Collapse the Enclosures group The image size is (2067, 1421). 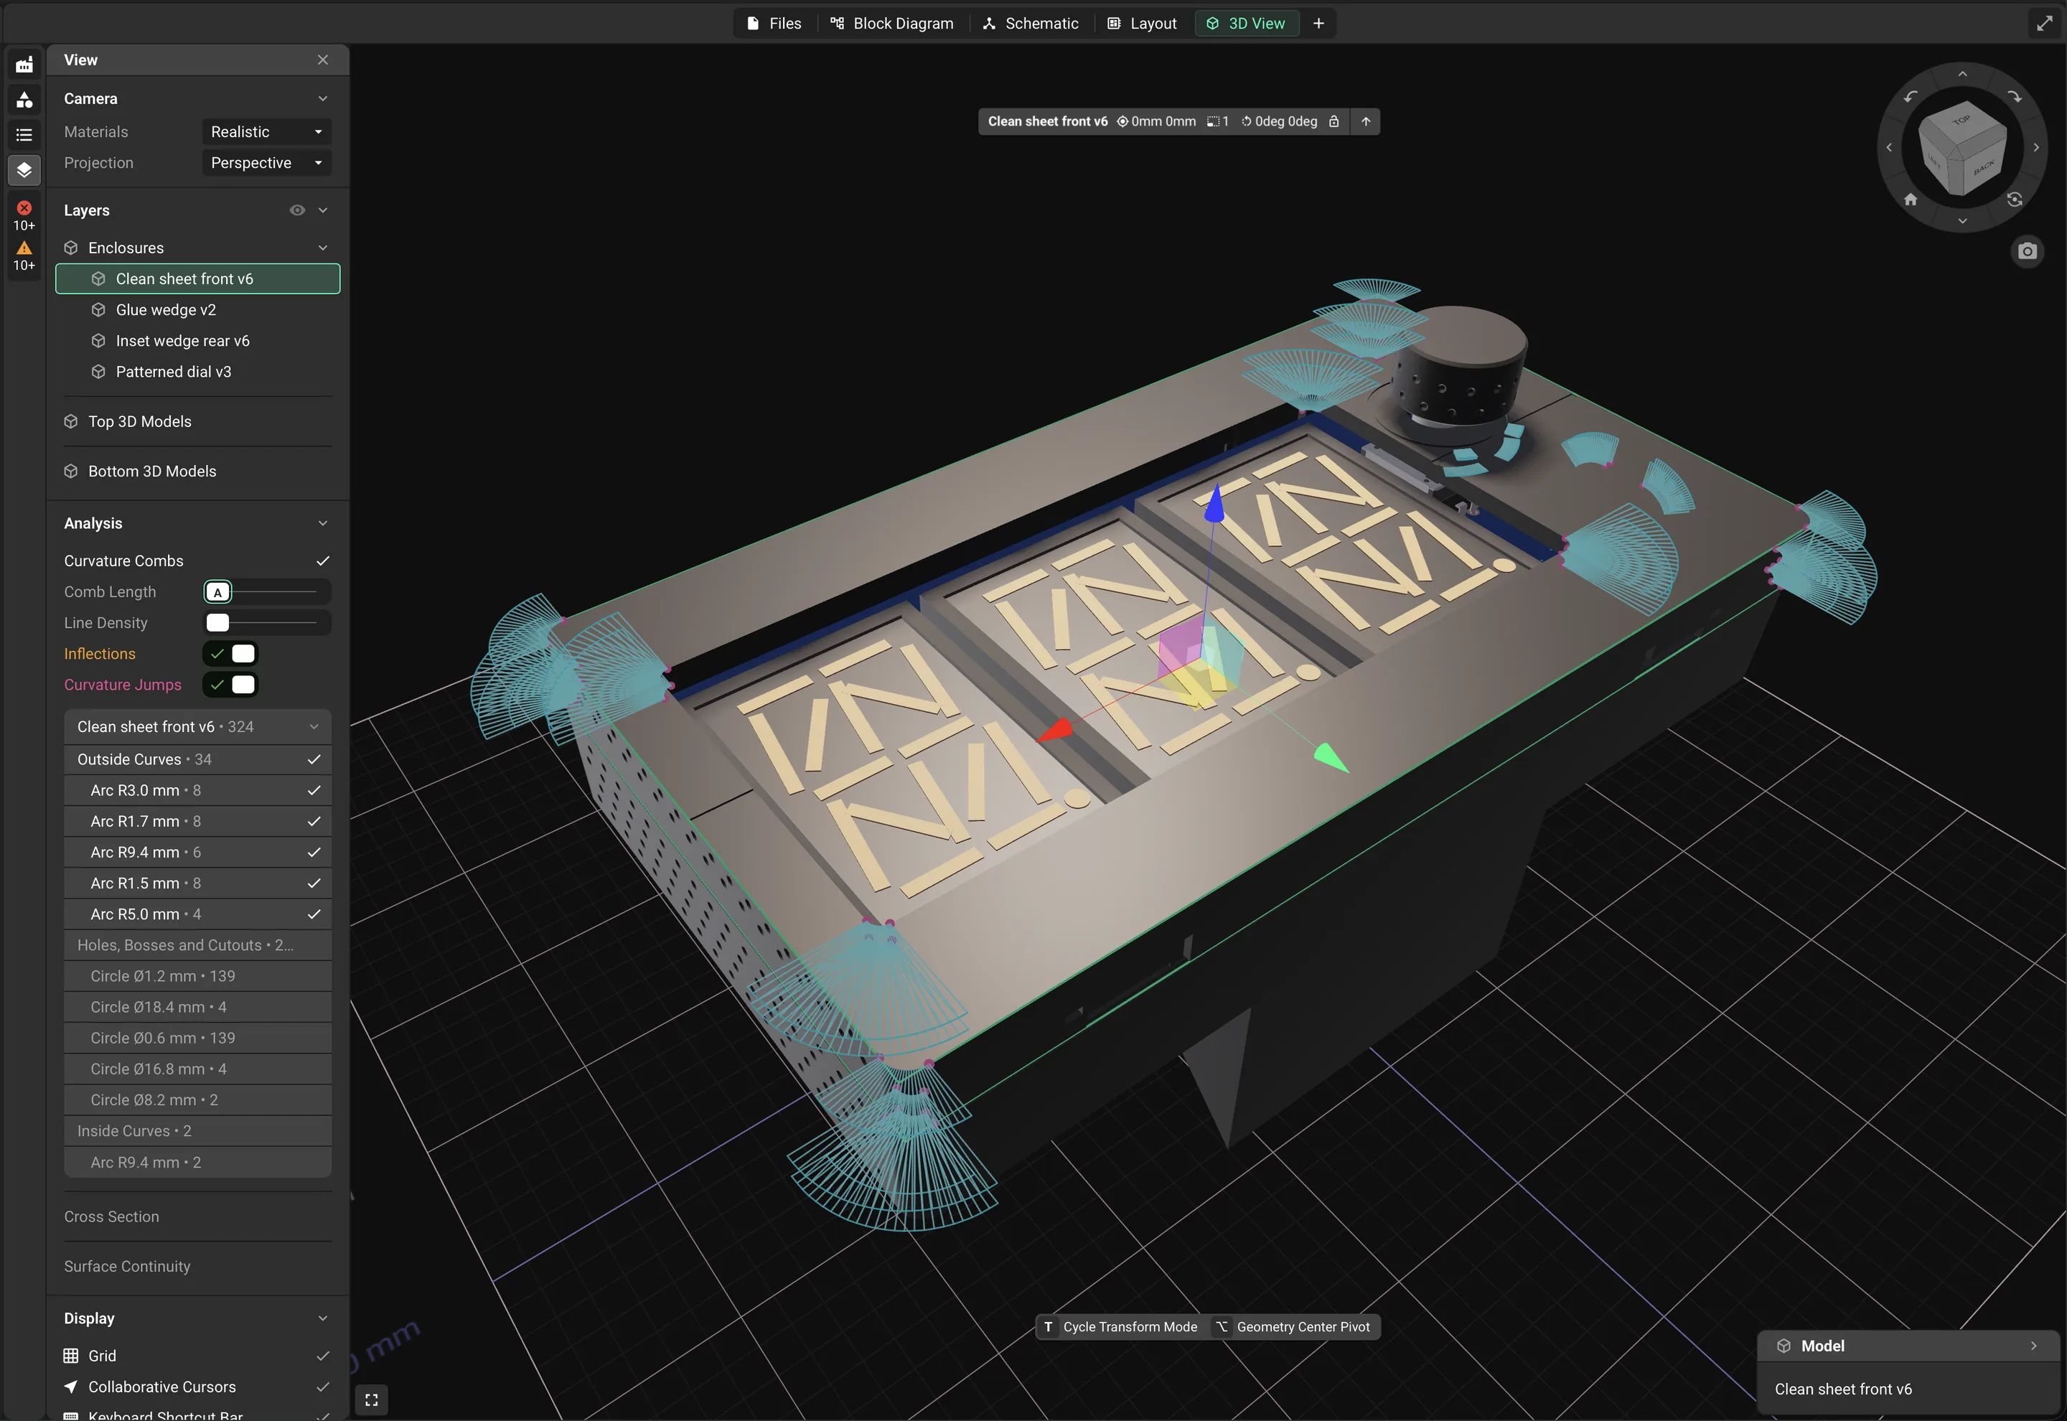[322, 248]
